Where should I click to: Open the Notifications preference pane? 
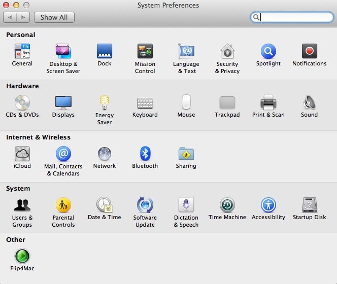tap(309, 52)
